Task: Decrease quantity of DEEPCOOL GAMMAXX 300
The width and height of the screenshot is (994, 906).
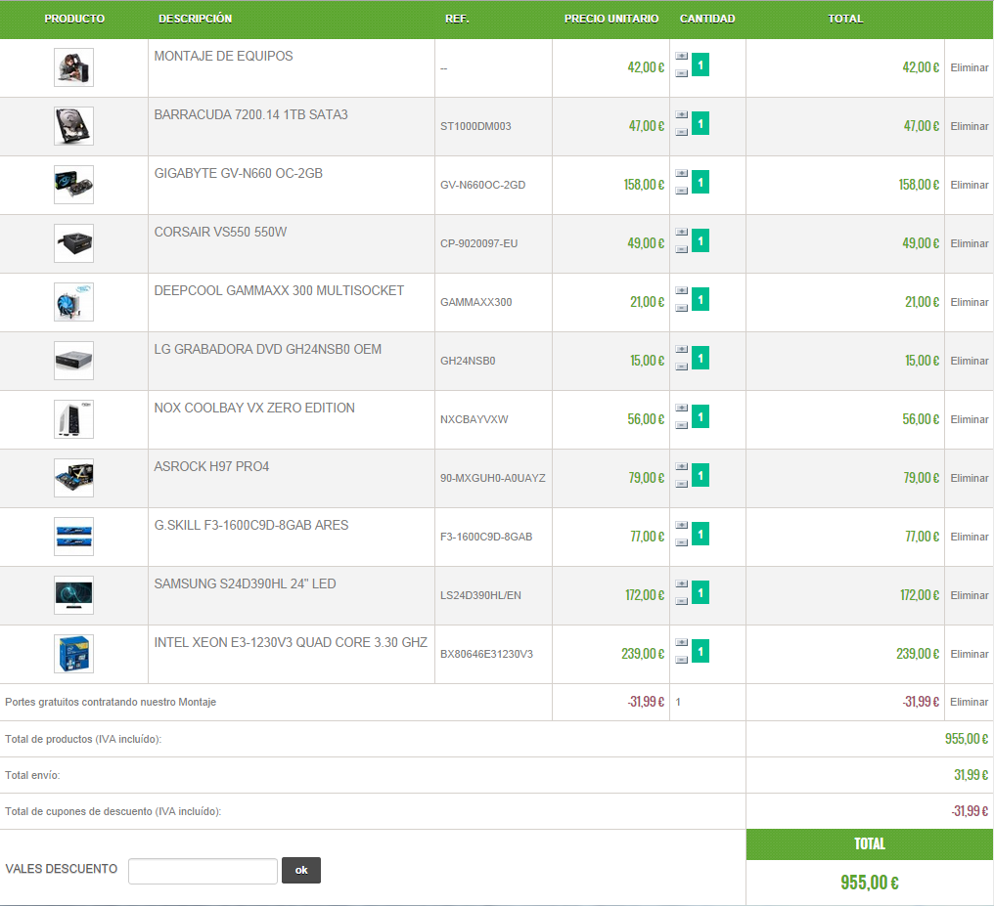Action: [x=682, y=308]
